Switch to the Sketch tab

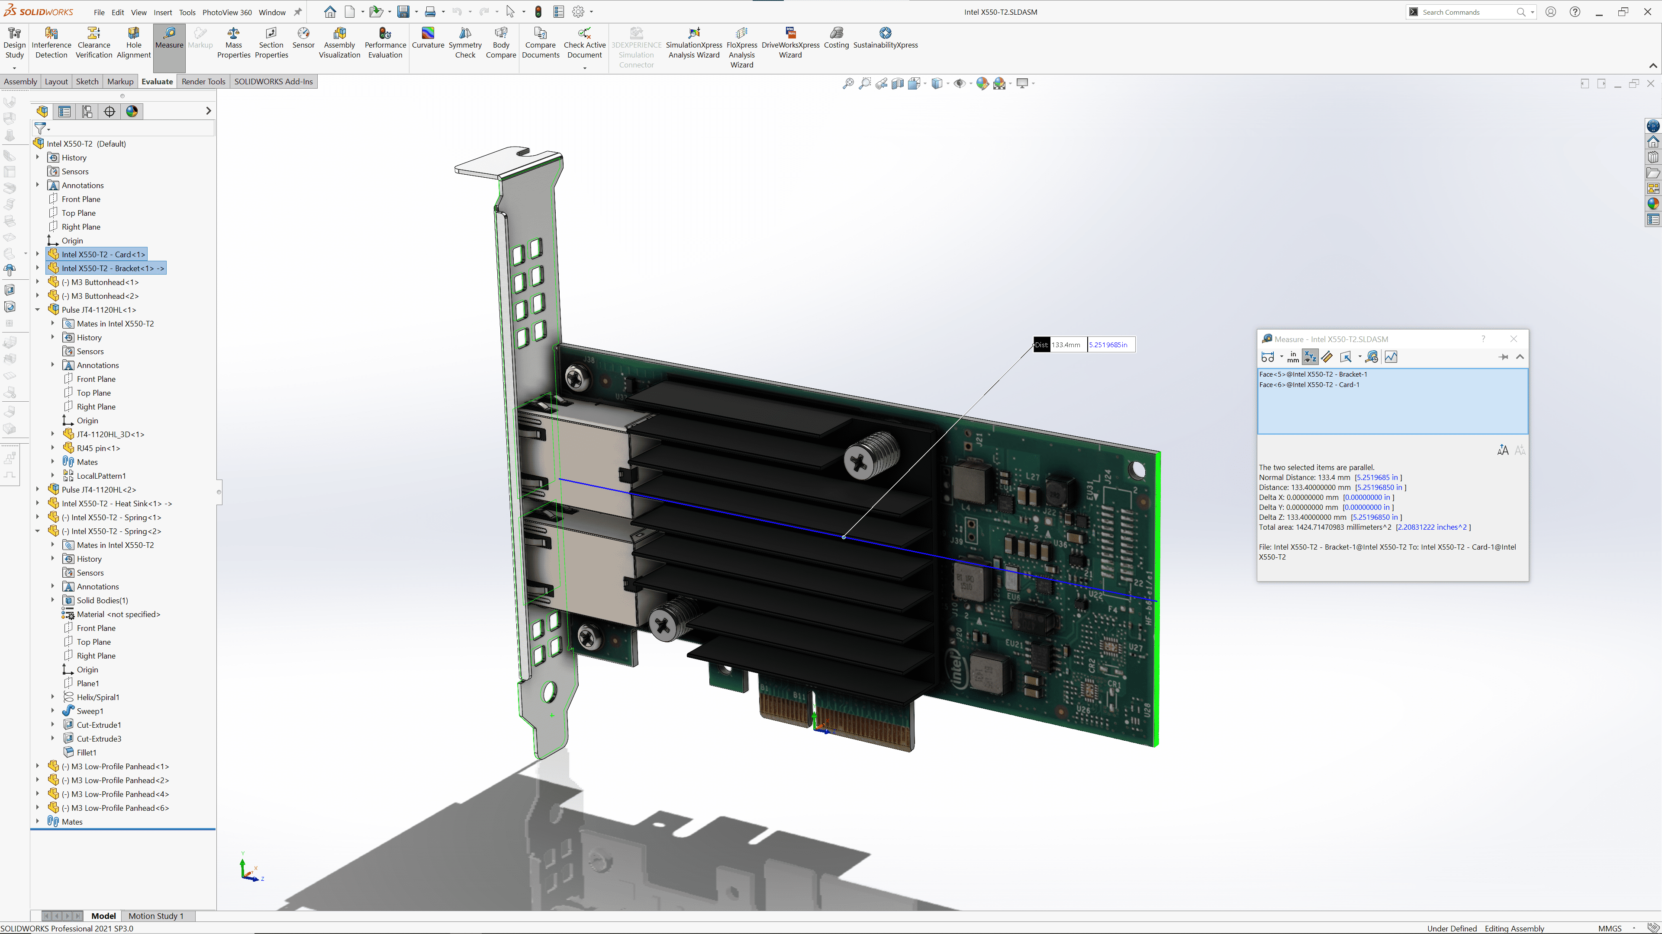click(87, 81)
